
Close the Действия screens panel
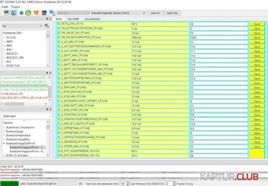[50, 109]
